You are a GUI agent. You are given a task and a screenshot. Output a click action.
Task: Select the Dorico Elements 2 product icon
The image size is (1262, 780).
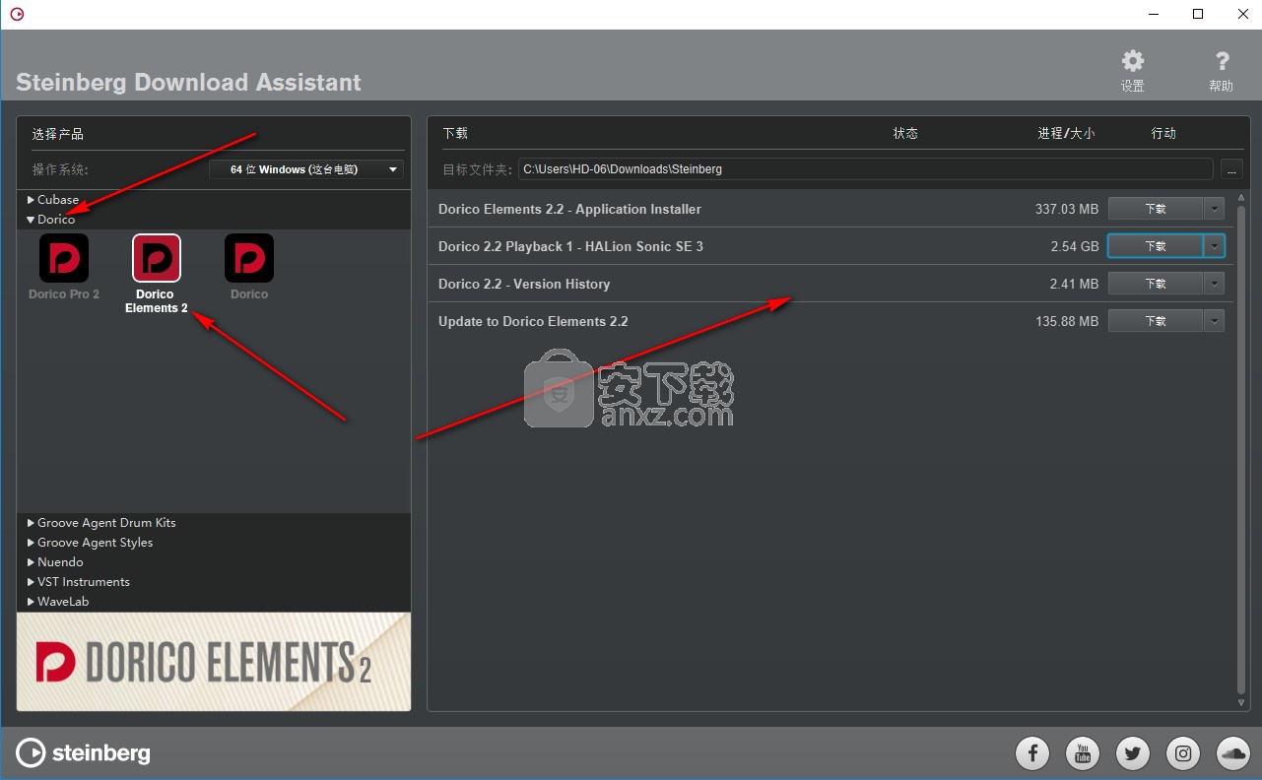click(157, 258)
